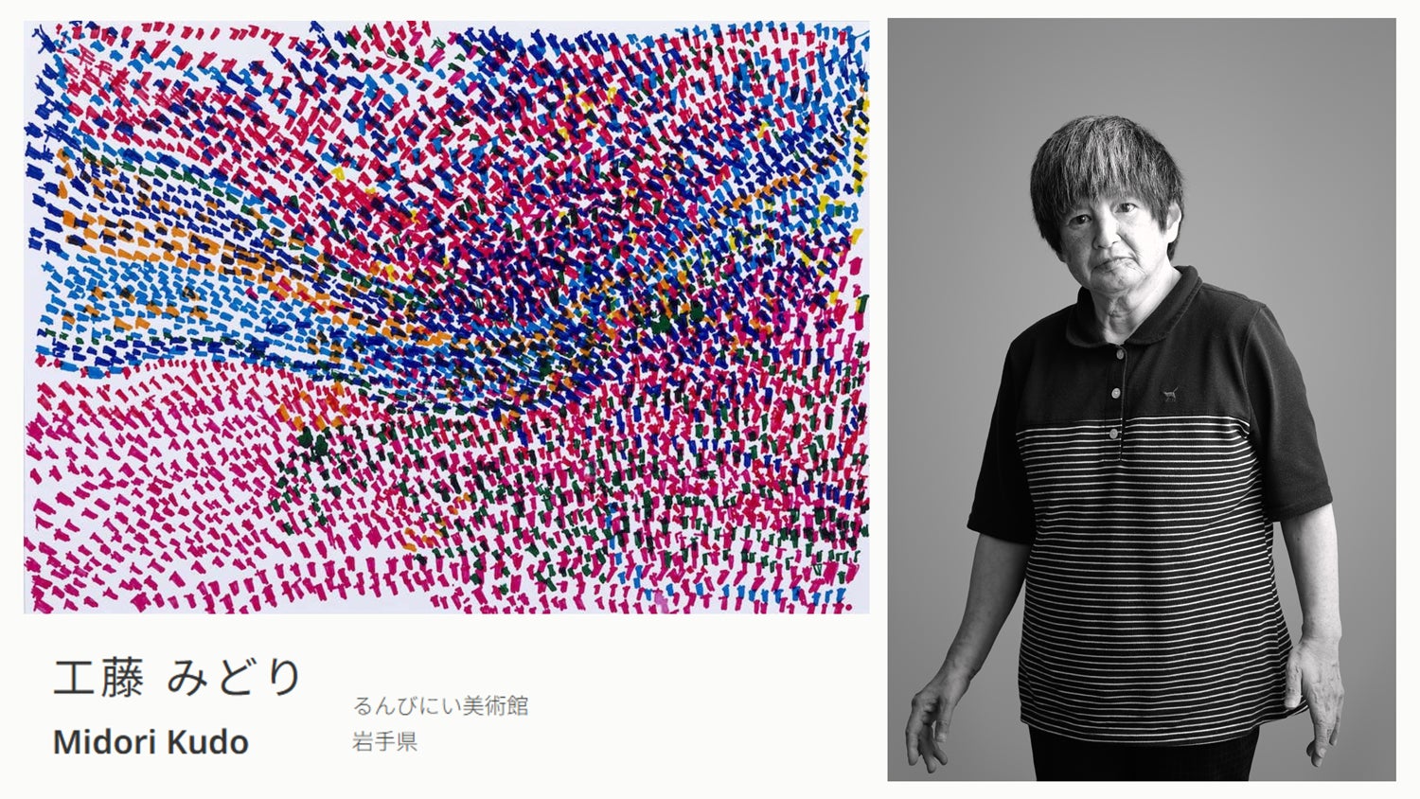Select the hiragana みどり in the heading
Image resolution: width=1420 pixels, height=799 pixels.
235,678
